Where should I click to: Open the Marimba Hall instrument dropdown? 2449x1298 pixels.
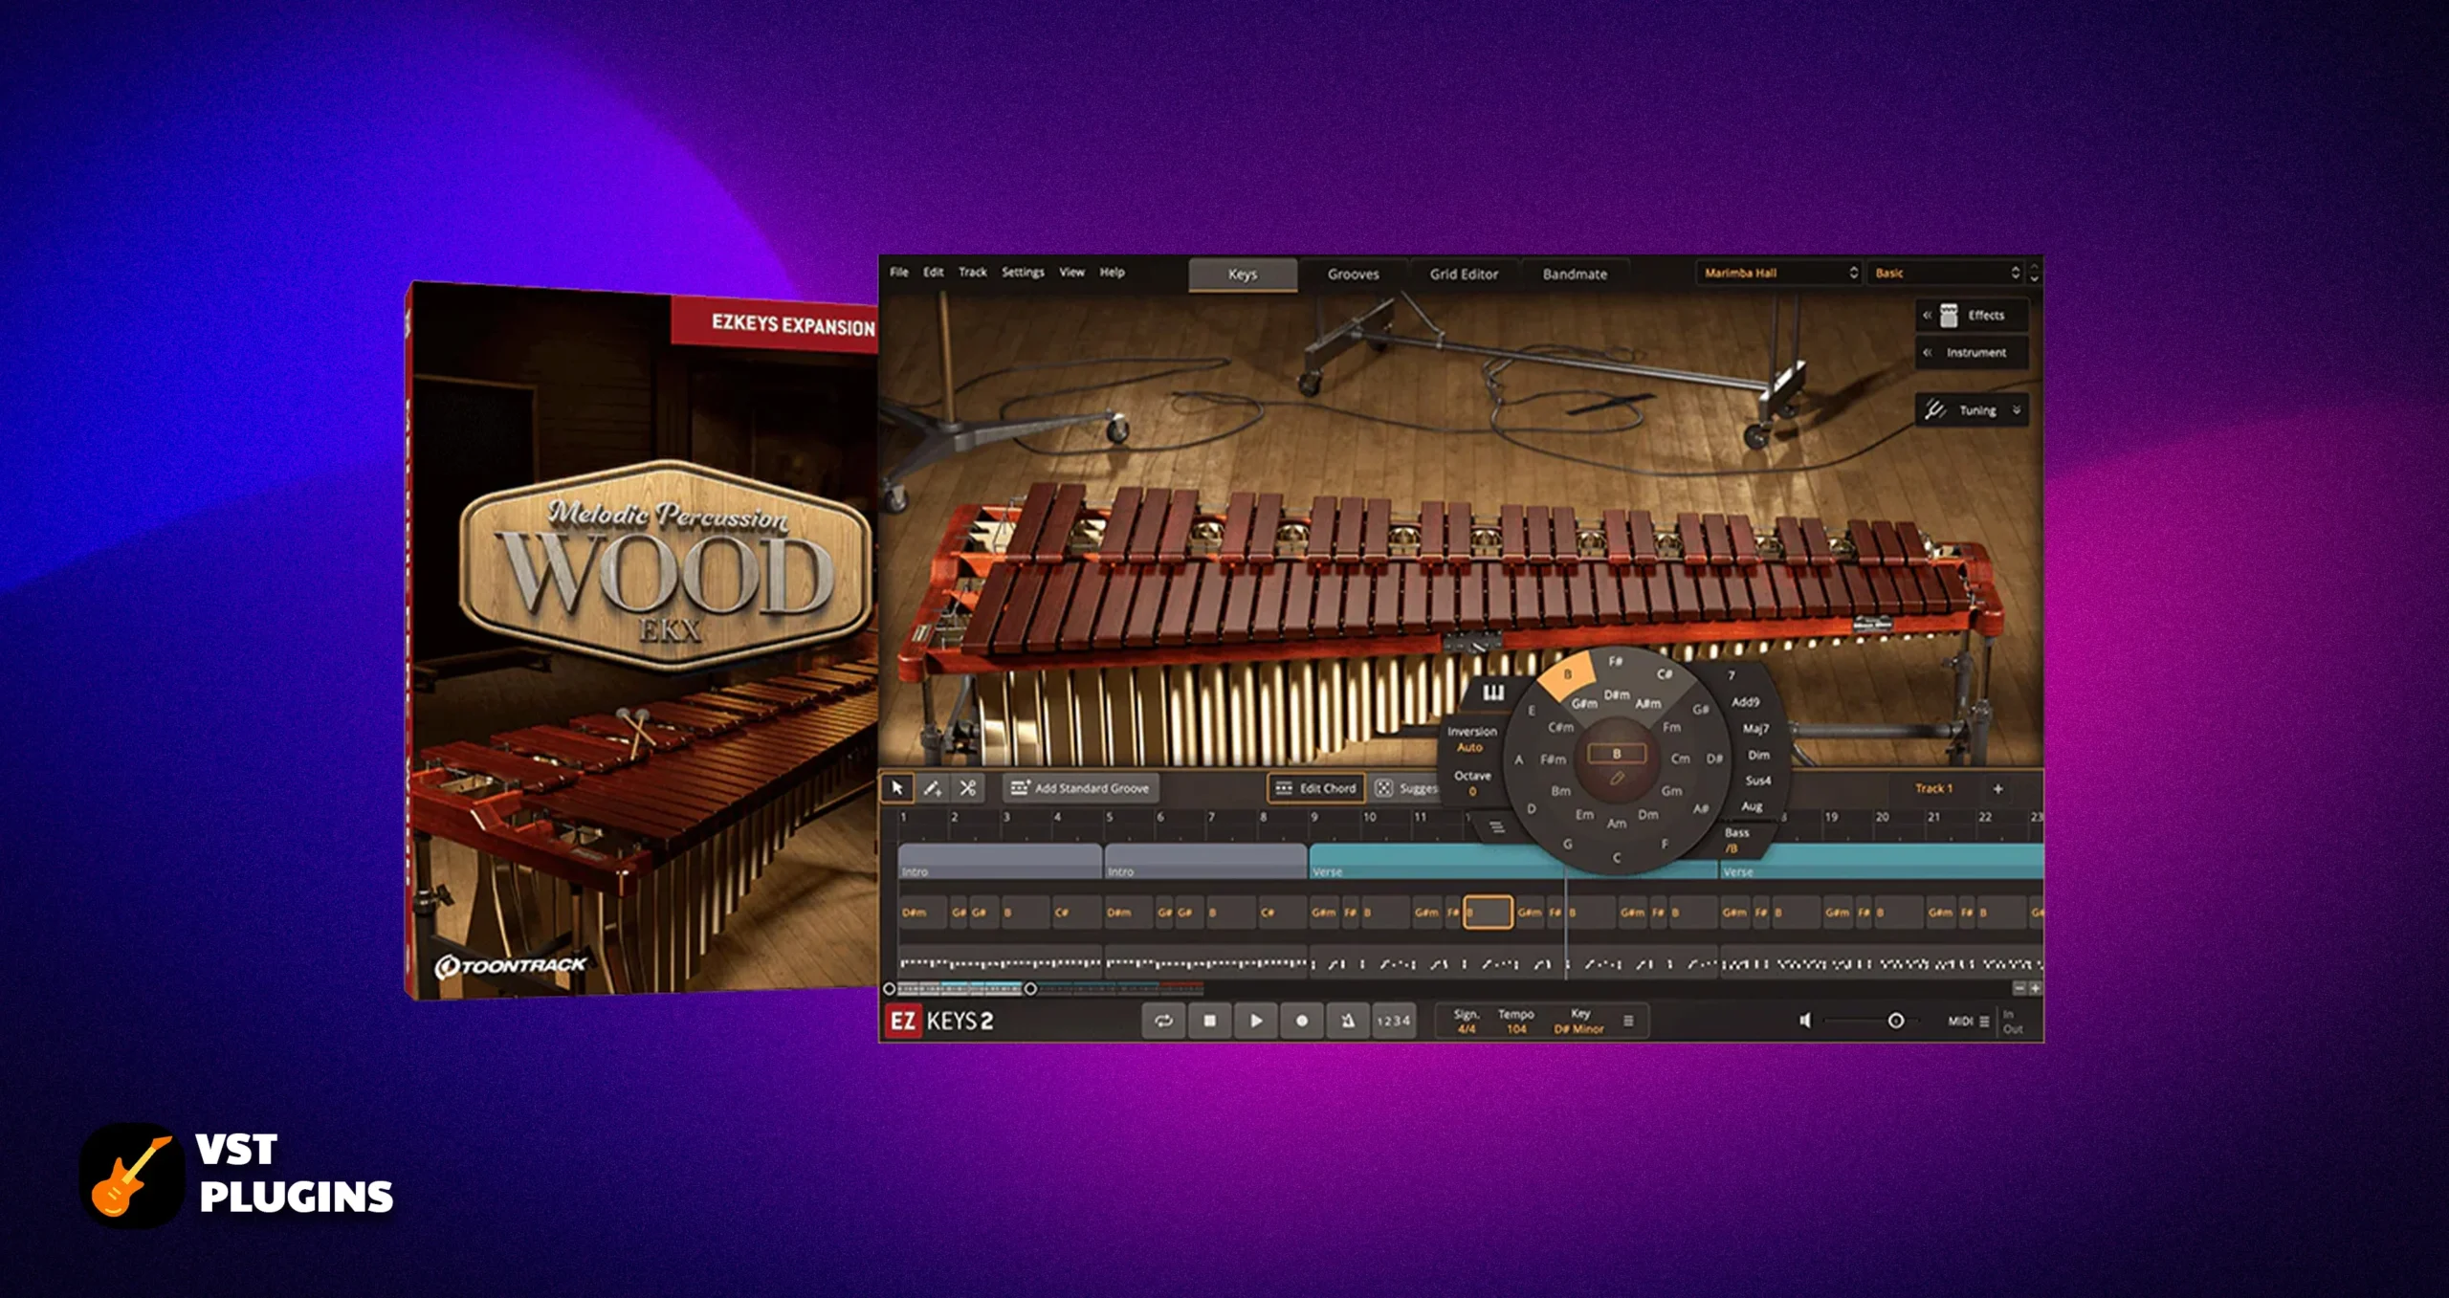tap(1779, 273)
